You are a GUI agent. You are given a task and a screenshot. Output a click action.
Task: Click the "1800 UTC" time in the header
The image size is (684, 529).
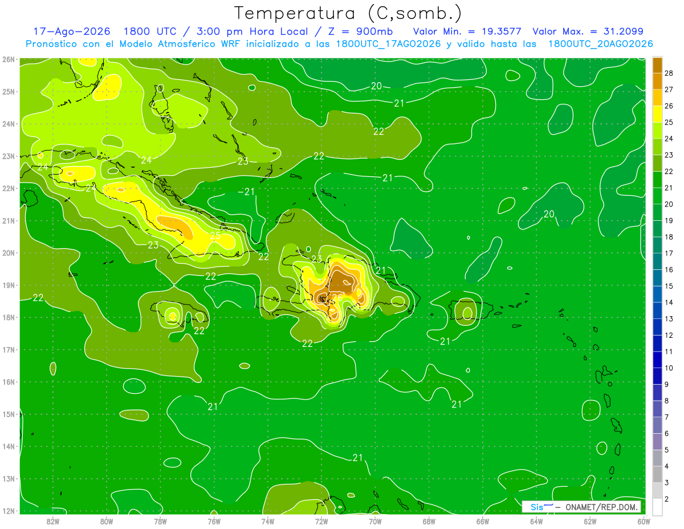(150, 31)
